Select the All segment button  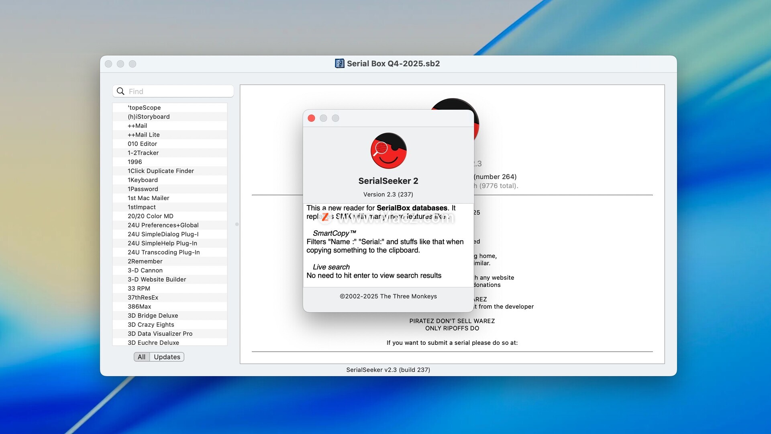(141, 357)
